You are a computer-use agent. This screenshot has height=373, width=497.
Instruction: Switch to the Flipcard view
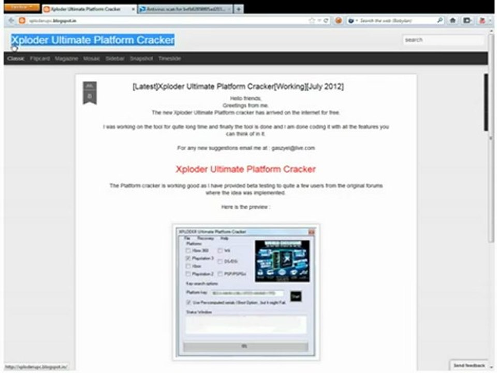tap(40, 59)
